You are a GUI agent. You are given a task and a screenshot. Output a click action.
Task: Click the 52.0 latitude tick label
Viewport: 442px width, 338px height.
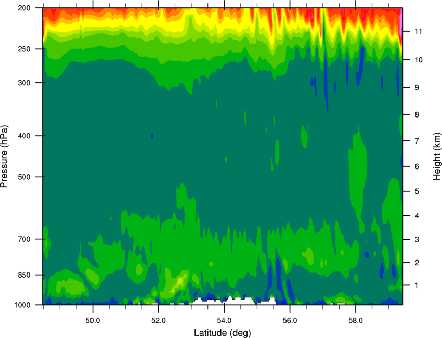click(159, 321)
